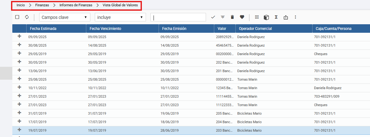Click Fecha Vencimiento 14/08/2025 cell

point(97,45)
